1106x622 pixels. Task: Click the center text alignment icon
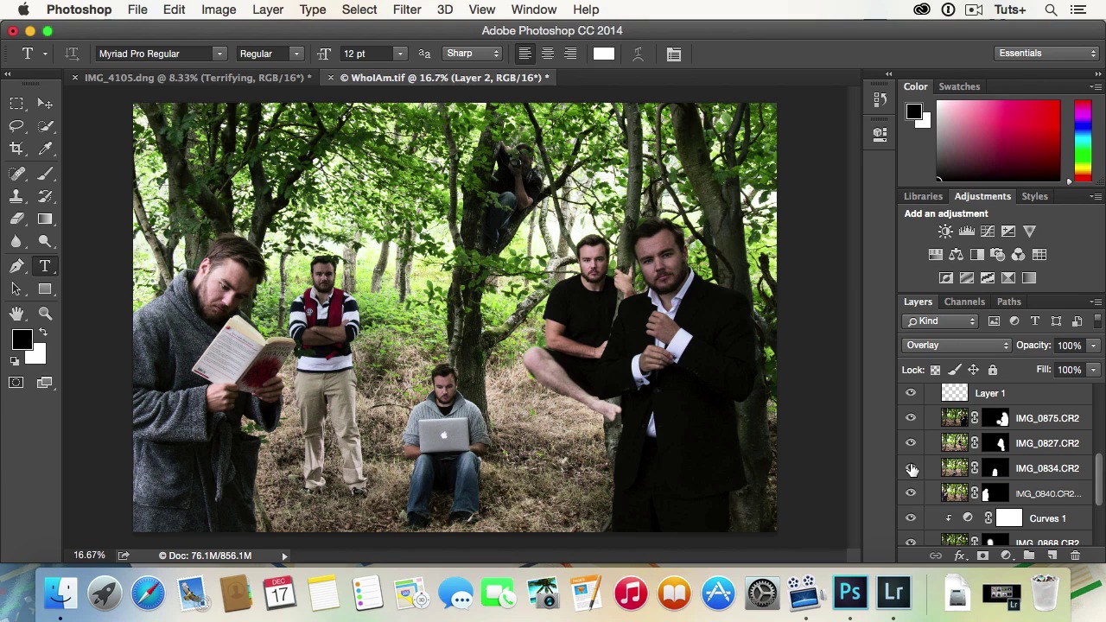point(547,54)
